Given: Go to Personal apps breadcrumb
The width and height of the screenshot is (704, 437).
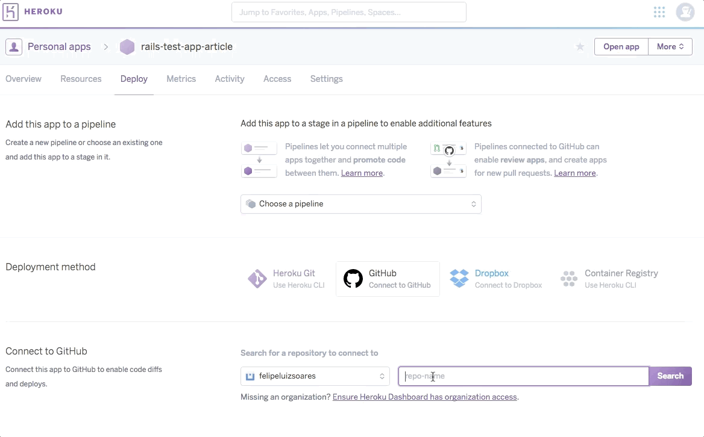Looking at the screenshot, I should coord(59,46).
